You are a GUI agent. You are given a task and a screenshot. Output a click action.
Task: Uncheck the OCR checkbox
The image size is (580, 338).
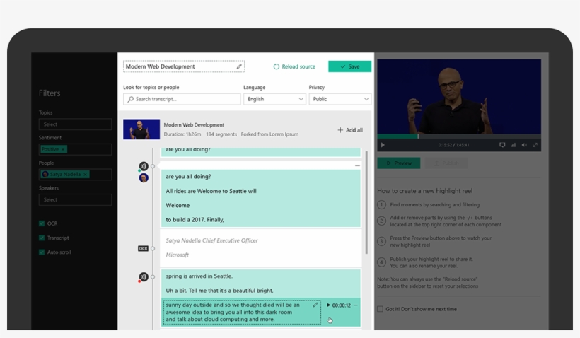(x=42, y=223)
